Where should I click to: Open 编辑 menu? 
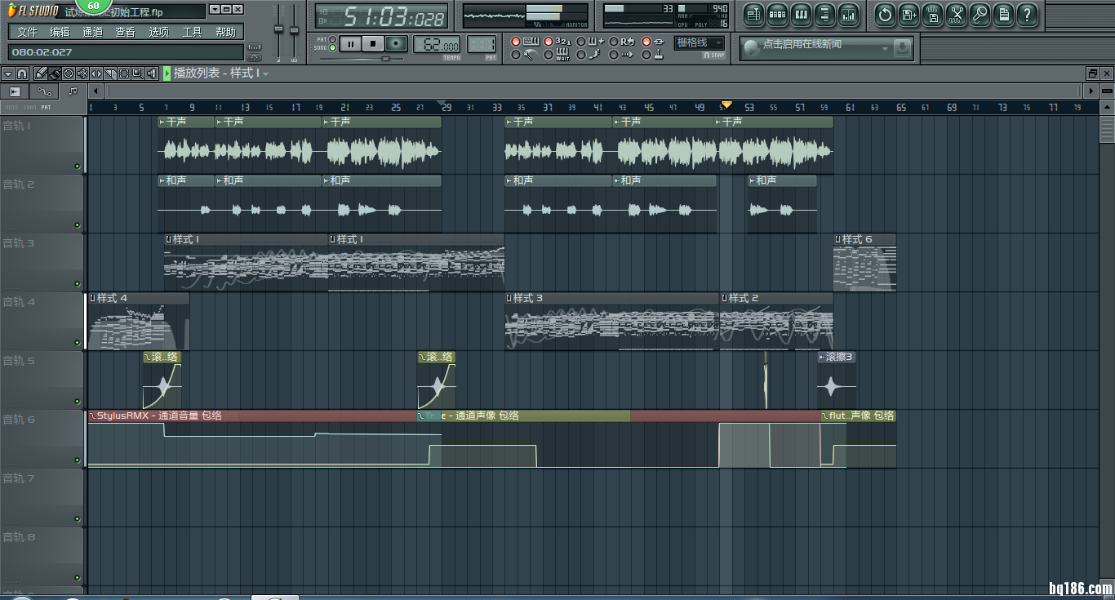pos(60,32)
